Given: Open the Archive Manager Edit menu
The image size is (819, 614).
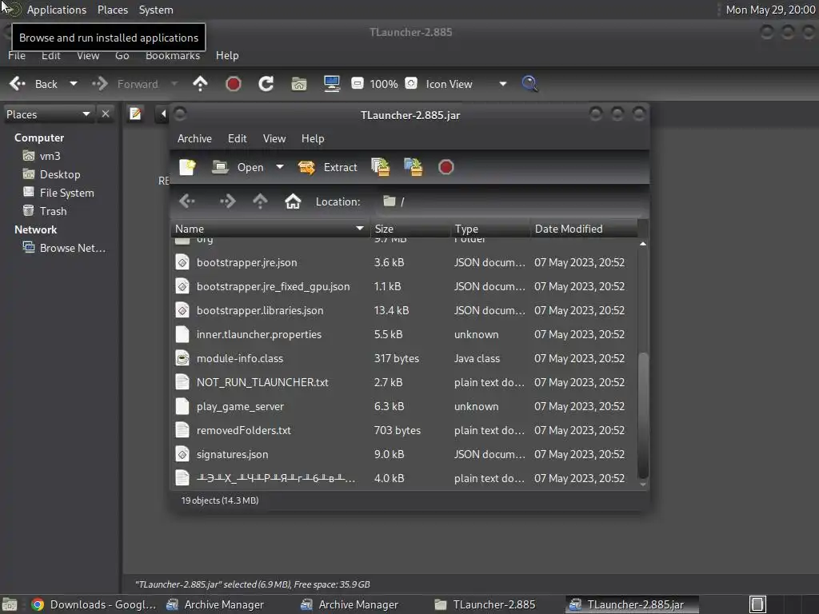Looking at the screenshot, I should click(x=237, y=138).
